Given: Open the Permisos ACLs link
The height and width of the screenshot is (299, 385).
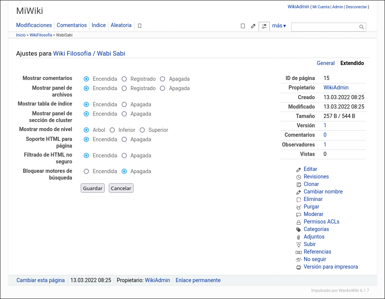Looking at the screenshot, I should (x=321, y=222).
